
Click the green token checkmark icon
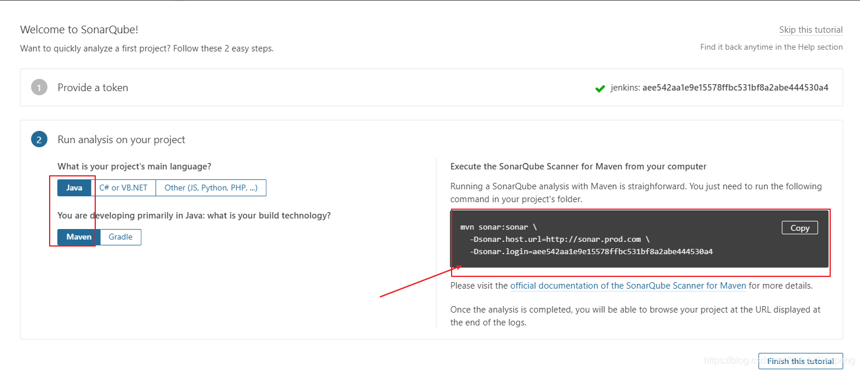pyautogui.click(x=599, y=88)
